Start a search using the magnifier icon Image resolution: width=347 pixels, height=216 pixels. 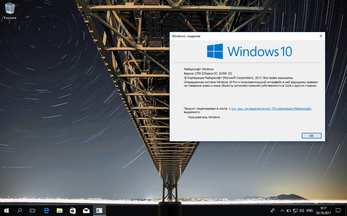coord(19,211)
